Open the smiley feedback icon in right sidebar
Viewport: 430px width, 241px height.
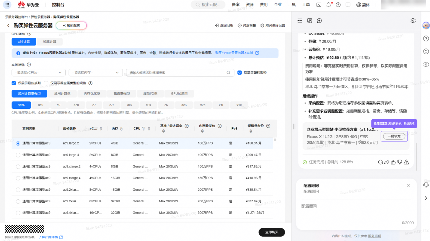pos(426,51)
